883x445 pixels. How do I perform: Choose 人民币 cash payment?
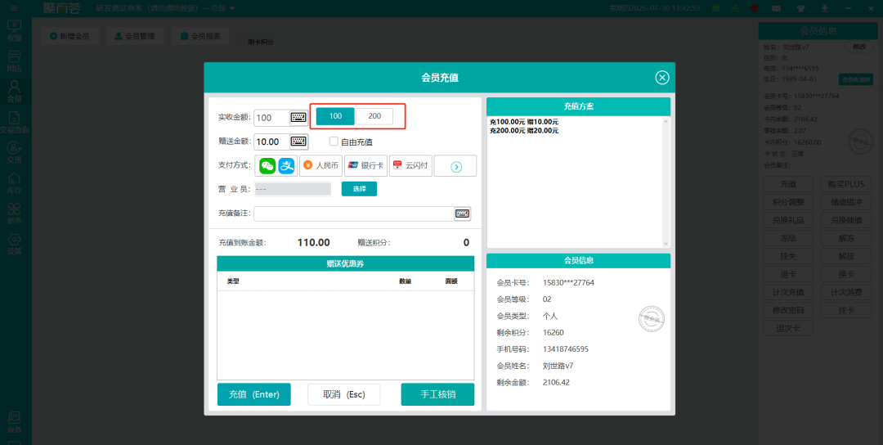pyautogui.click(x=320, y=165)
